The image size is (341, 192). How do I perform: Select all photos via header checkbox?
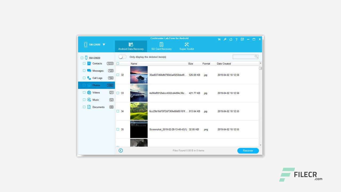117,63
